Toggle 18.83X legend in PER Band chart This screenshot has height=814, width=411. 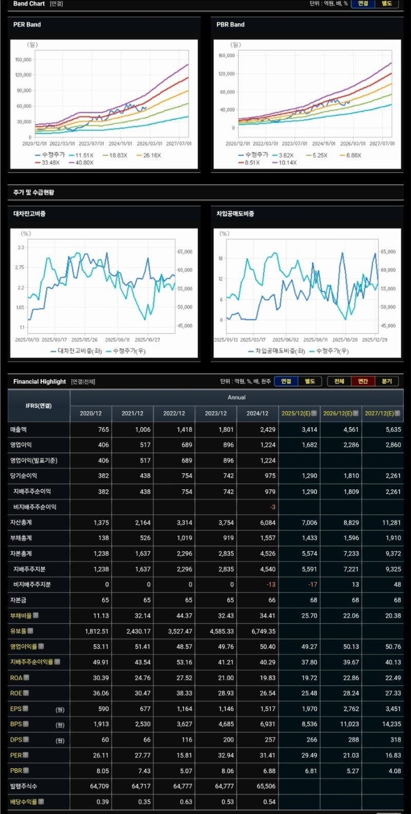(115, 155)
